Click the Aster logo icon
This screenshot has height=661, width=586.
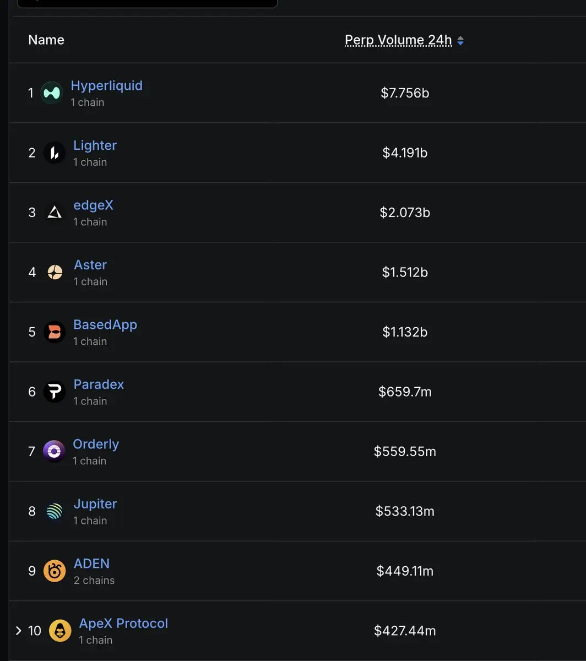point(55,272)
